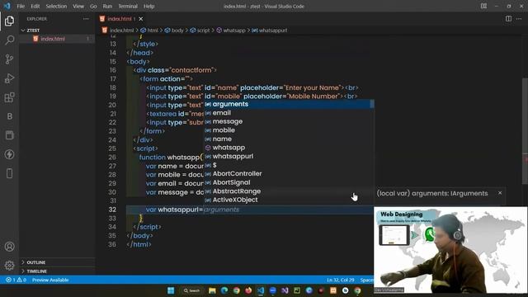Open the Go menu
The height and width of the screenshot is (297, 528).
coord(93,6)
